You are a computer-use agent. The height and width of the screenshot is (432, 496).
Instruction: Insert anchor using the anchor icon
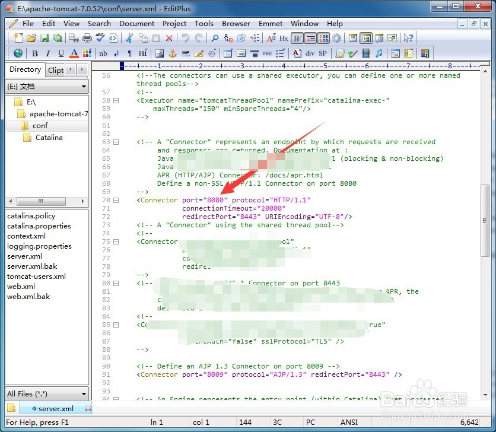coord(173,53)
